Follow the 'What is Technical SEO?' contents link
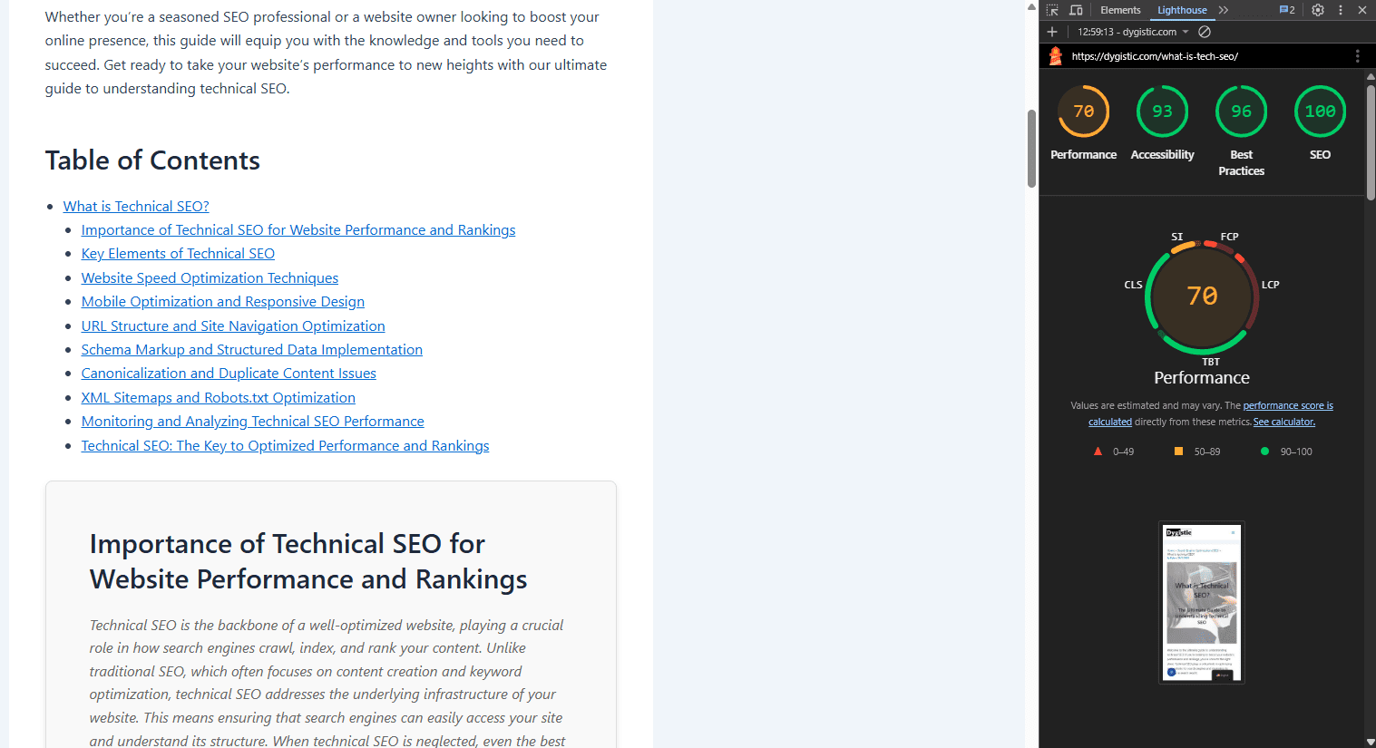1376x748 pixels. 135,206
